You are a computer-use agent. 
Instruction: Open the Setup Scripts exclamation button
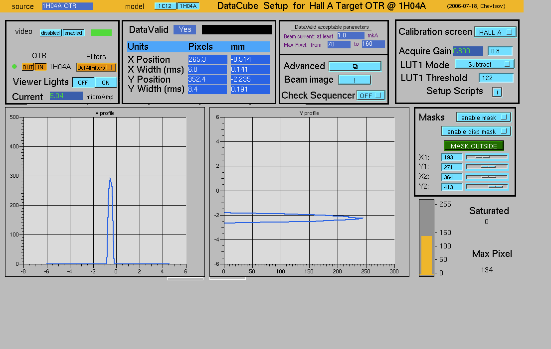pyautogui.click(x=497, y=92)
